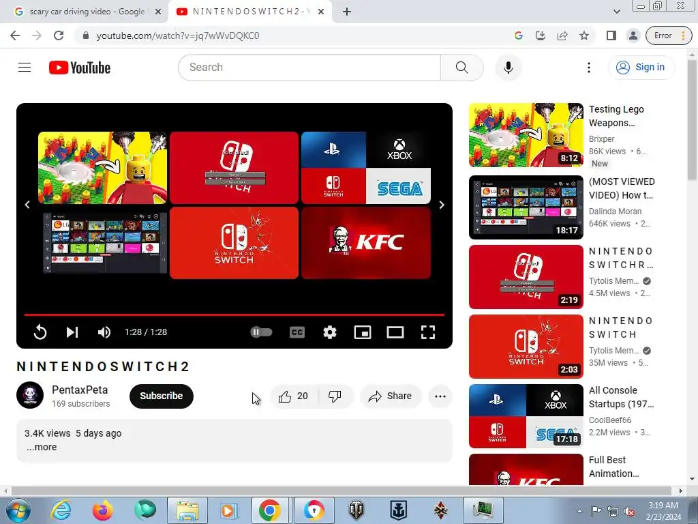Viewport: 698px width, 524px height.
Task: Open All Console Startups sidebar video
Action: tap(526, 416)
